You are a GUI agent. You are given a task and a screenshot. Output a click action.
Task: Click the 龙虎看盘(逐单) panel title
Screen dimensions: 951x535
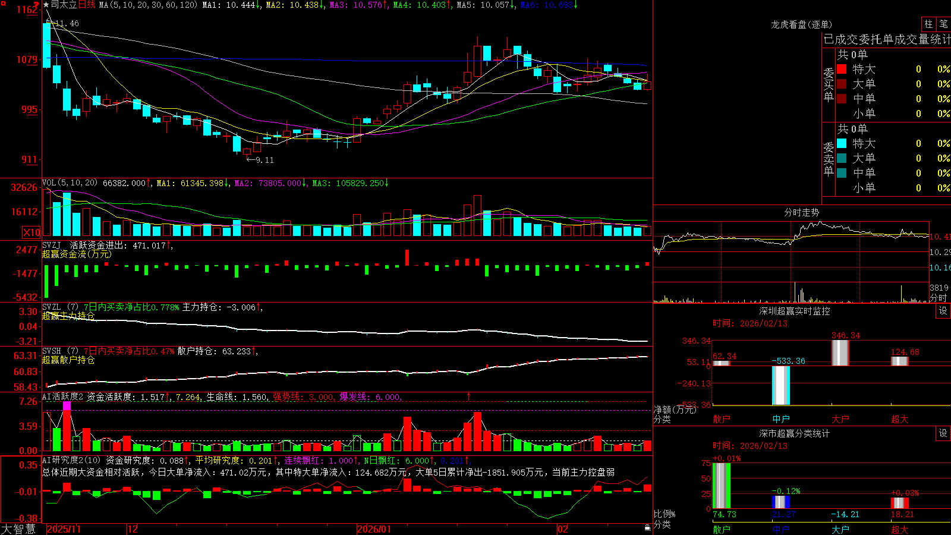[x=801, y=24]
